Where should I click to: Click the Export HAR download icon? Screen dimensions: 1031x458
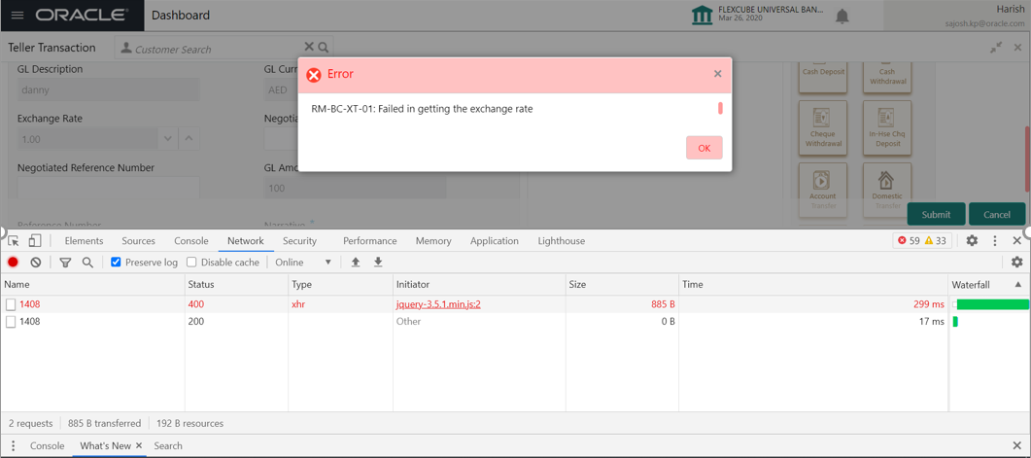point(378,262)
